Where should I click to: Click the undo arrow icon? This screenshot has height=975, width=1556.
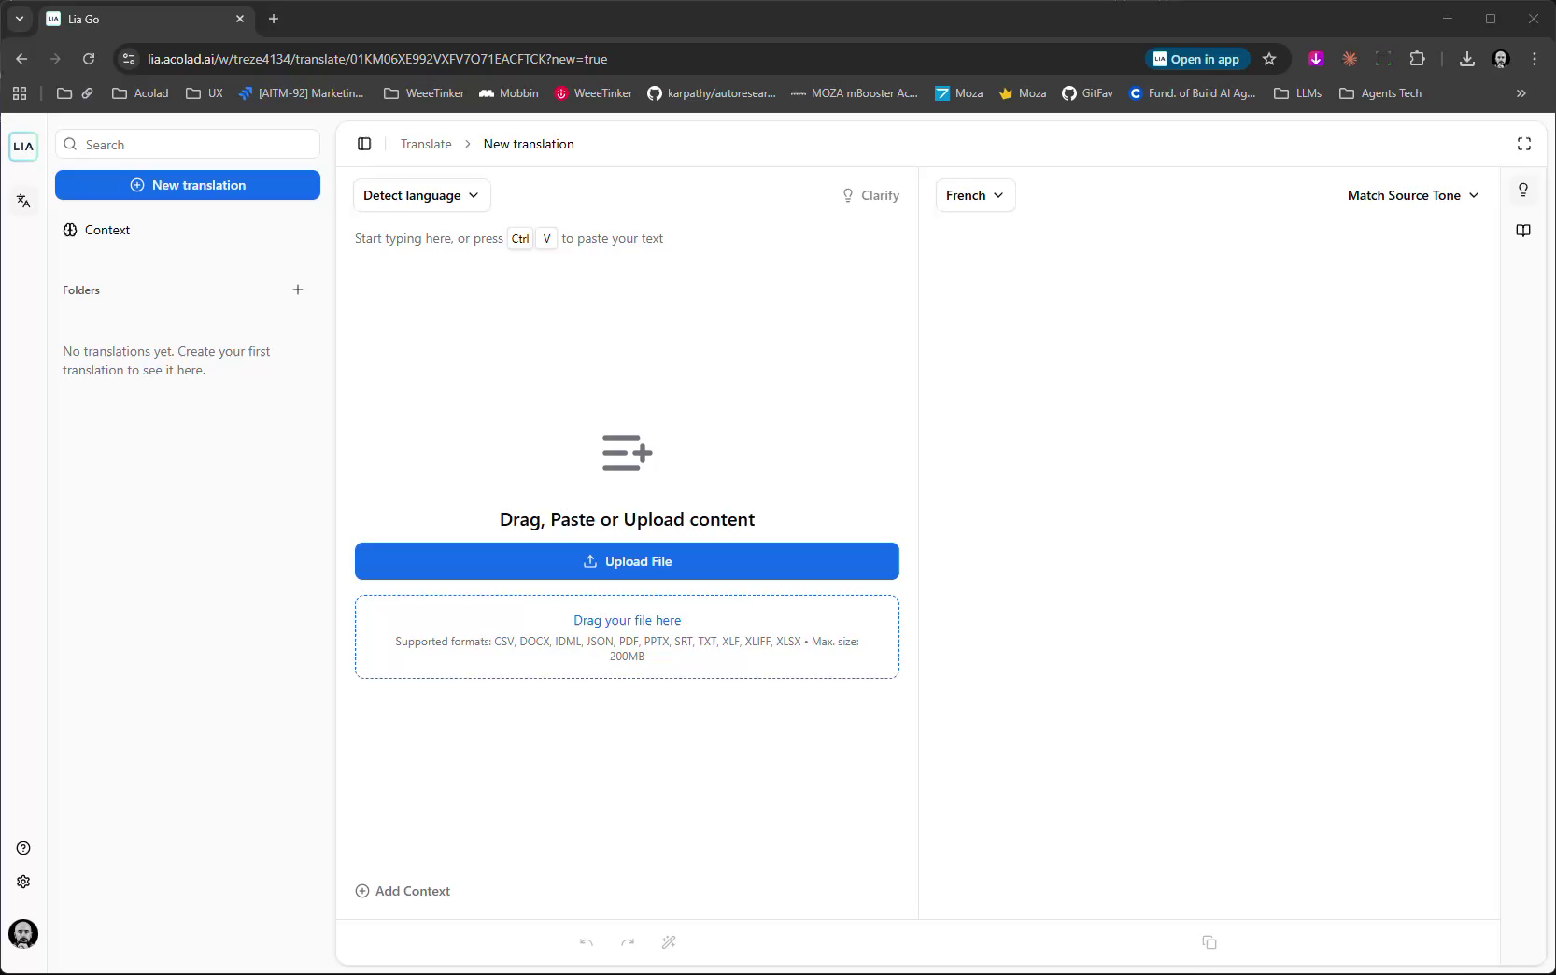click(587, 942)
